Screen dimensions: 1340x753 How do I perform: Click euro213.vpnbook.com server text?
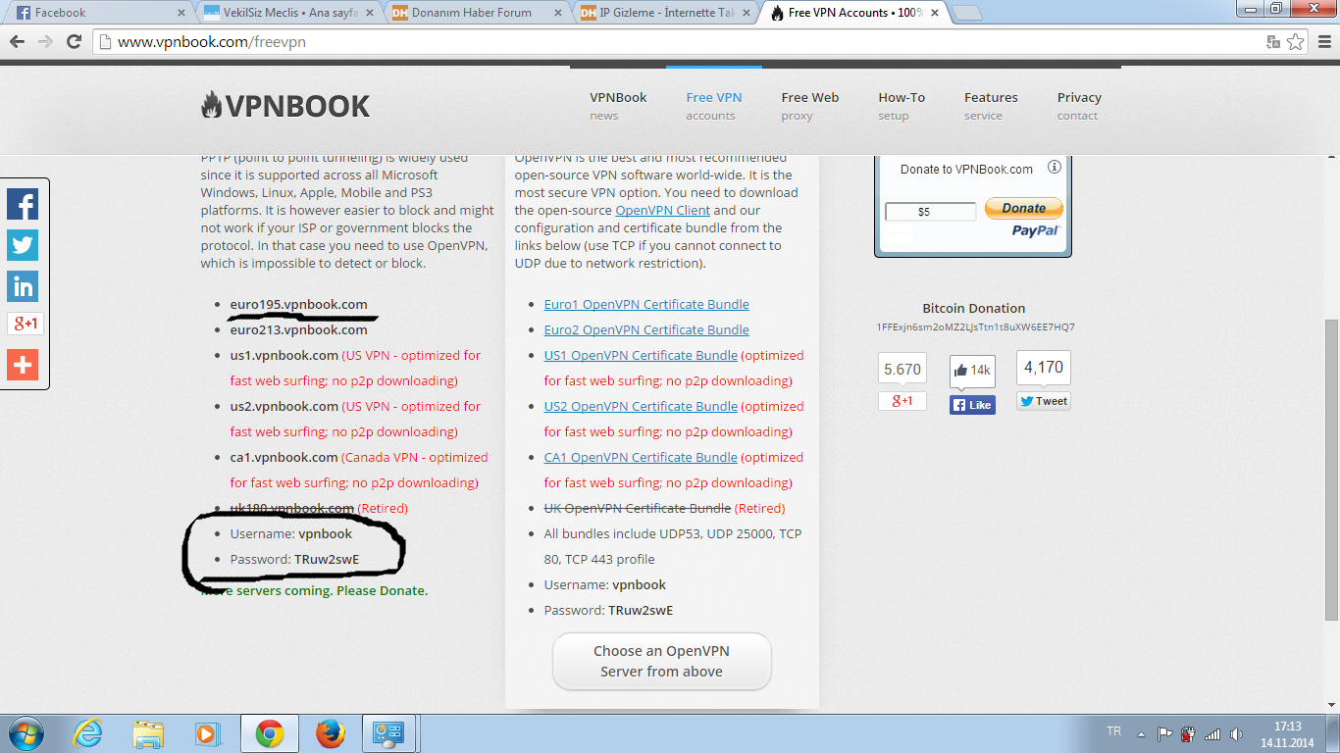click(298, 329)
